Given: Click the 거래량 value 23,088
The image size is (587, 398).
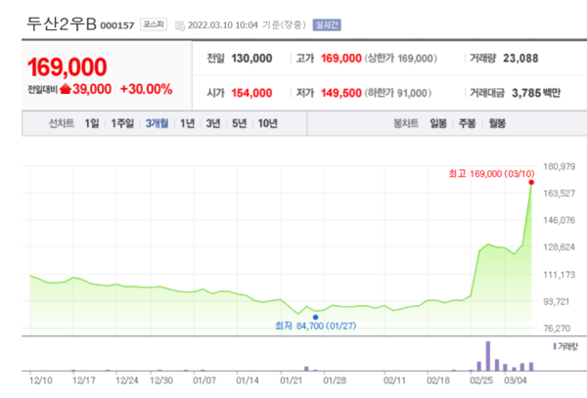Looking at the screenshot, I should [x=520, y=59].
